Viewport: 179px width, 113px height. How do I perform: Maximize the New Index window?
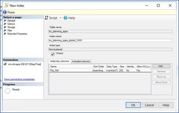pyautogui.click(x=158, y=5)
